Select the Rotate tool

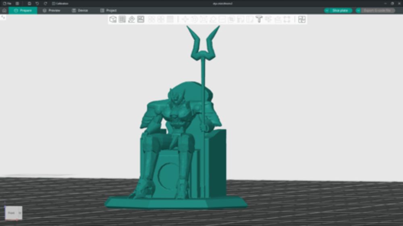194,19
